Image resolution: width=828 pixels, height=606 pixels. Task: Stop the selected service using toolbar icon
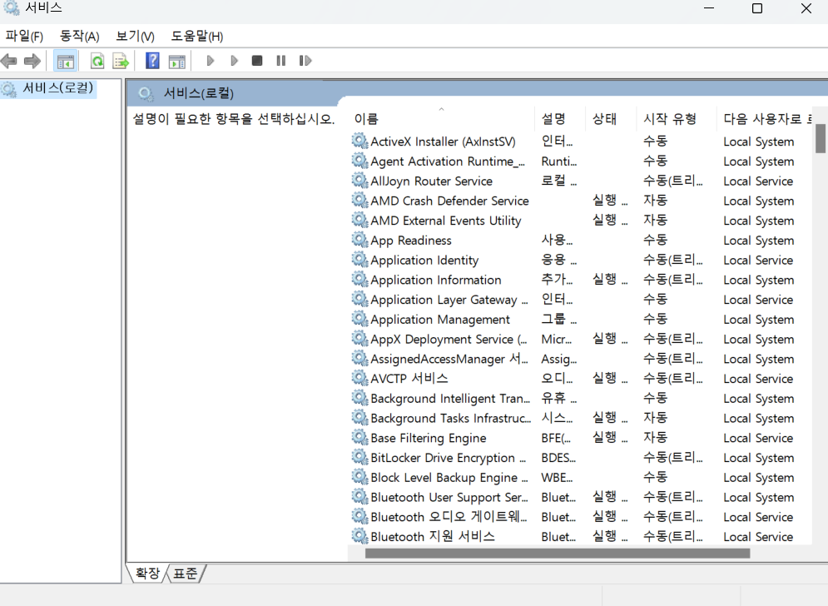point(257,60)
